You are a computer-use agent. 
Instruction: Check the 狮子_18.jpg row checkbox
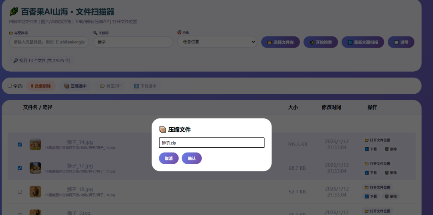click(x=20, y=192)
